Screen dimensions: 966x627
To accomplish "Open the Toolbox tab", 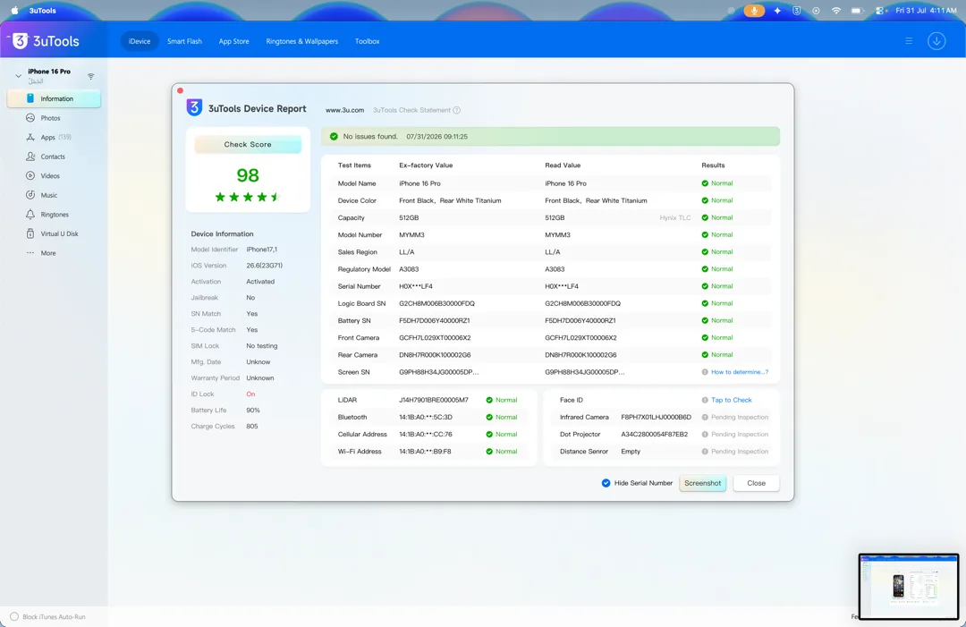I will [368, 41].
